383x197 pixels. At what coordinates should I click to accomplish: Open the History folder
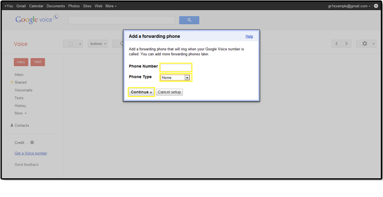[x=20, y=106]
